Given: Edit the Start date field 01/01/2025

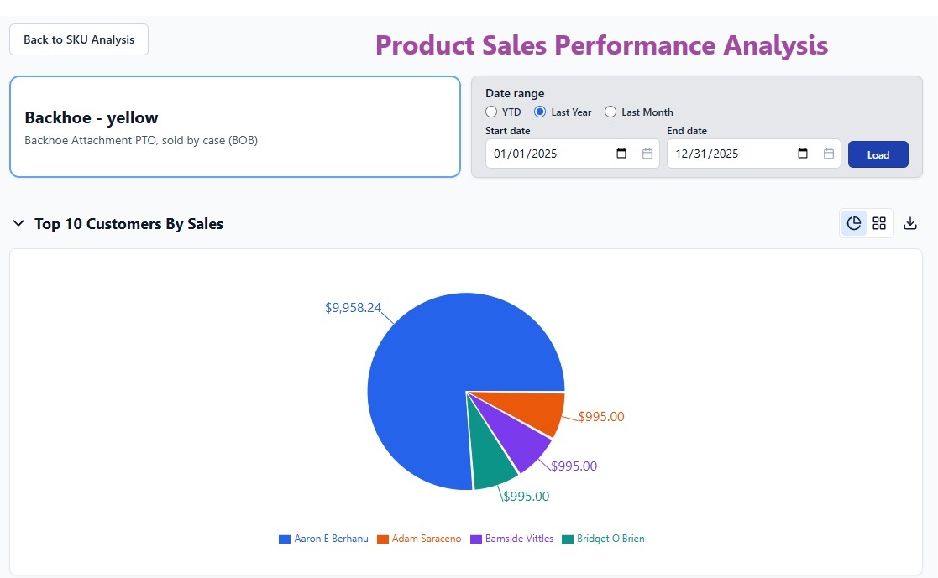Looking at the screenshot, I should (573, 154).
